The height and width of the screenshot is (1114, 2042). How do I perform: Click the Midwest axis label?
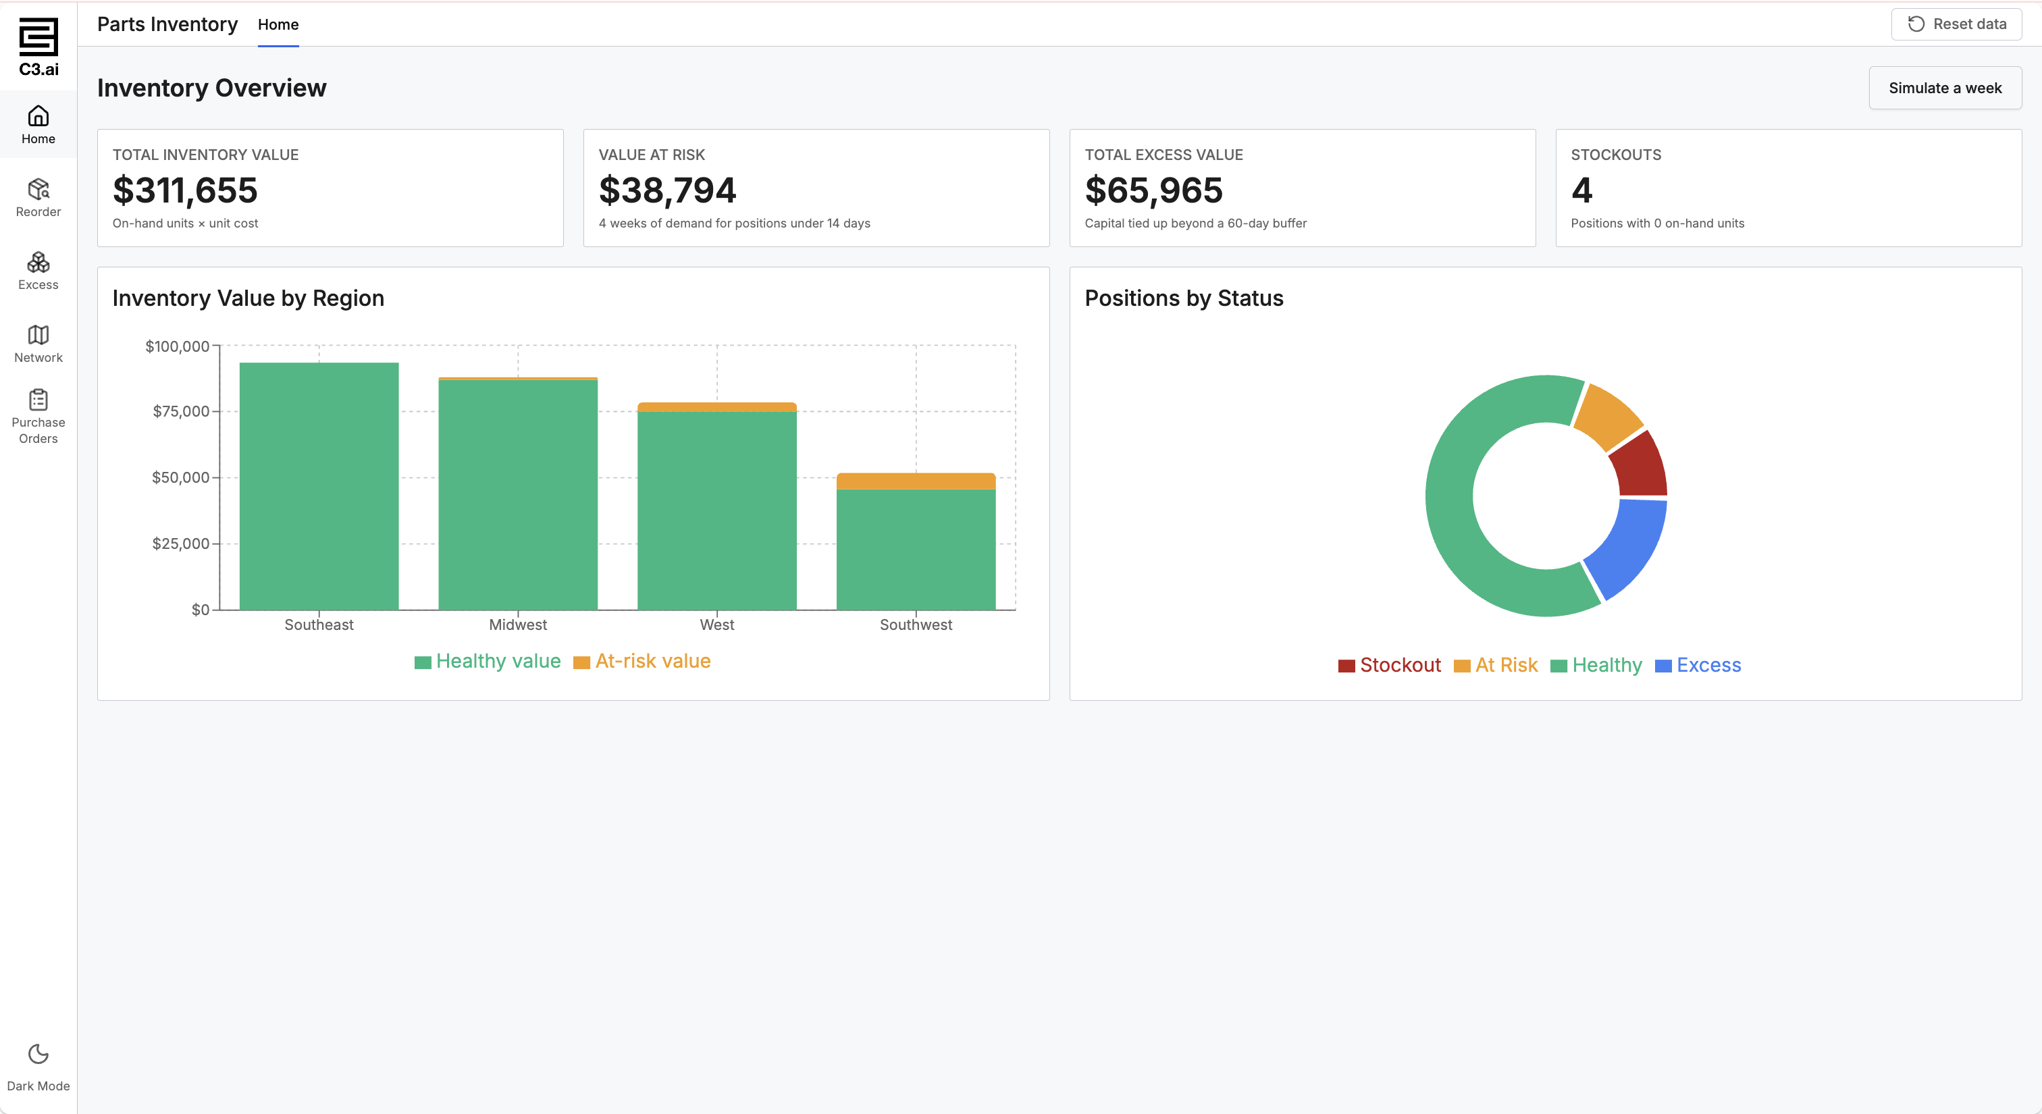(518, 625)
